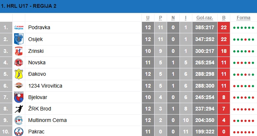Viewport: 257px width, 136px height.
Task: Click the red form dot for Osijek
Action: click(245, 40)
